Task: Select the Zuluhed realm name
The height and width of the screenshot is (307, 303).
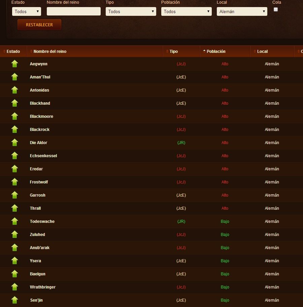Action: coord(37,234)
